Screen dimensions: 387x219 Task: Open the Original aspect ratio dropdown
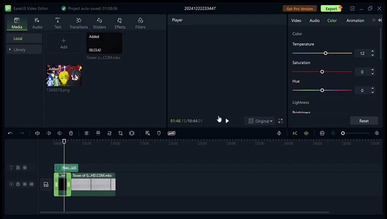click(x=260, y=121)
